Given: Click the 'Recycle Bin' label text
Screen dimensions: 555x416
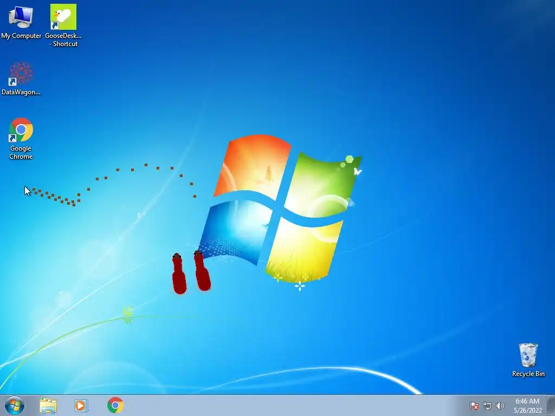Looking at the screenshot, I should pyautogui.click(x=528, y=374).
